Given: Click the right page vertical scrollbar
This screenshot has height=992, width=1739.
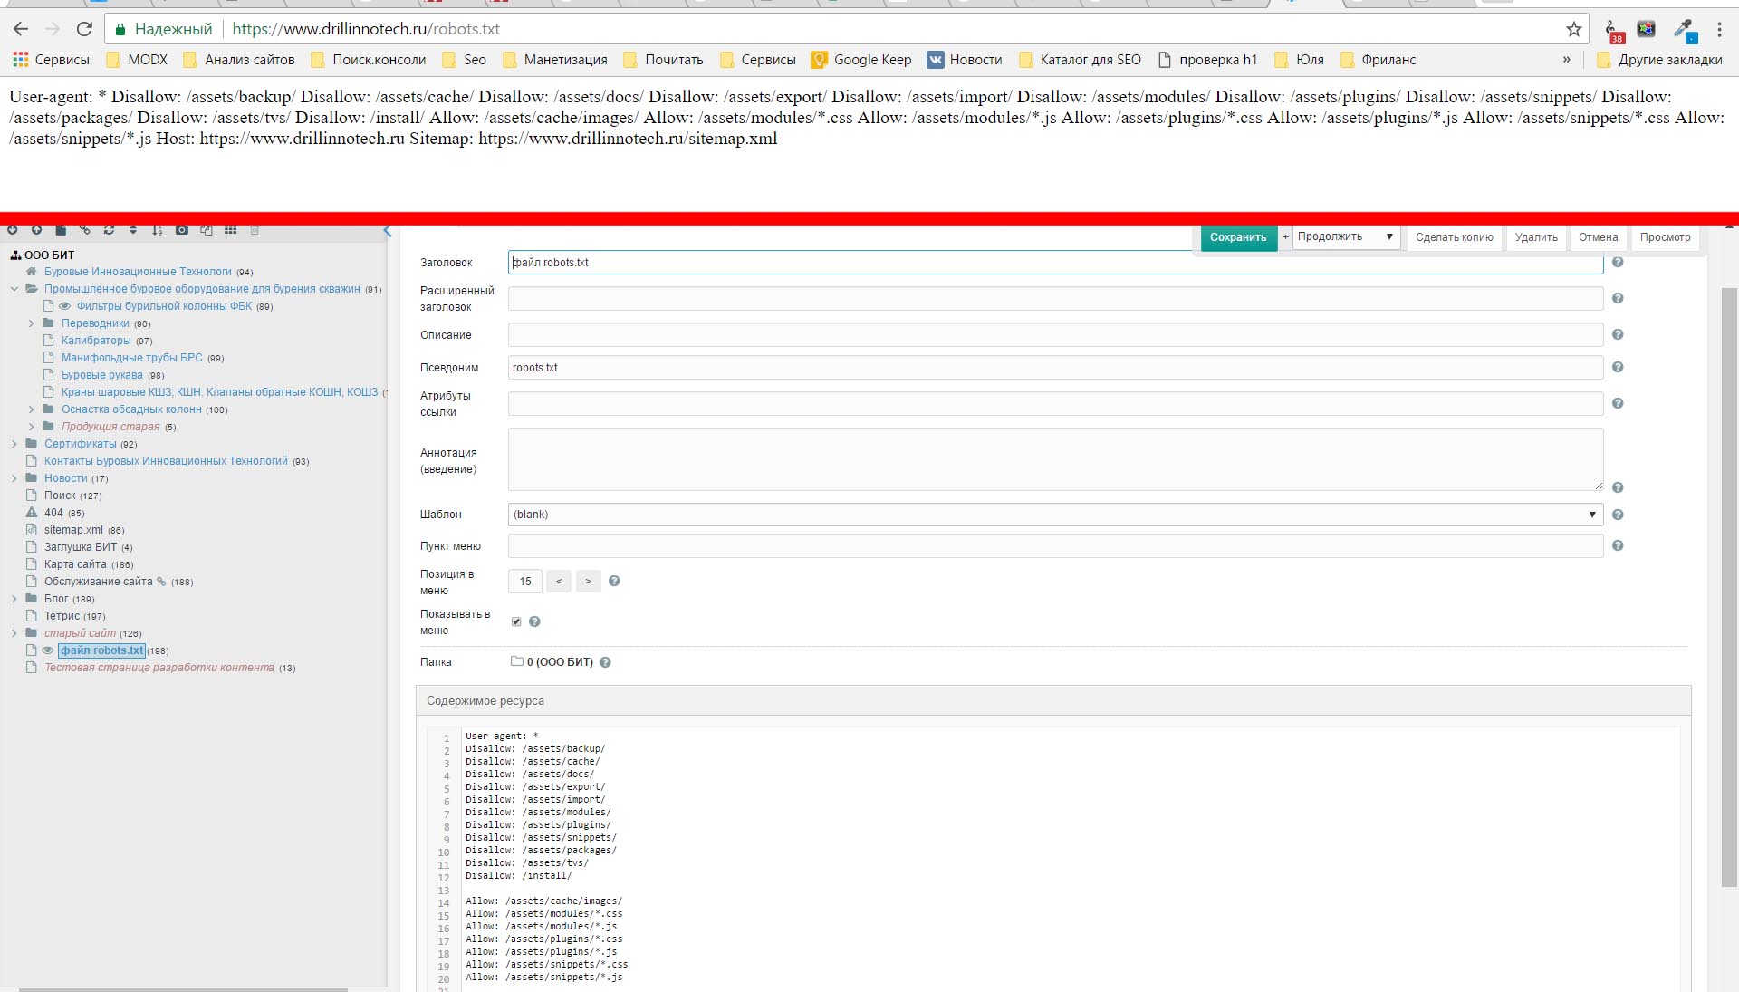Looking at the screenshot, I should tap(1729, 589).
